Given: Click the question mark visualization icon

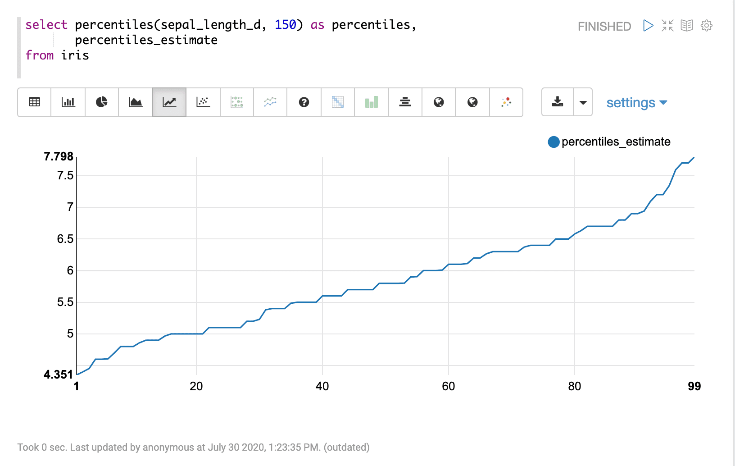Looking at the screenshot, I should (304, 102).
